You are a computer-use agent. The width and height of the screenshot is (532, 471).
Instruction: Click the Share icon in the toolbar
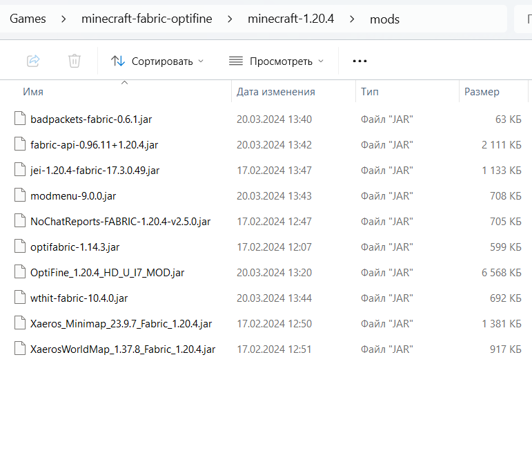[x=33, y=61]
